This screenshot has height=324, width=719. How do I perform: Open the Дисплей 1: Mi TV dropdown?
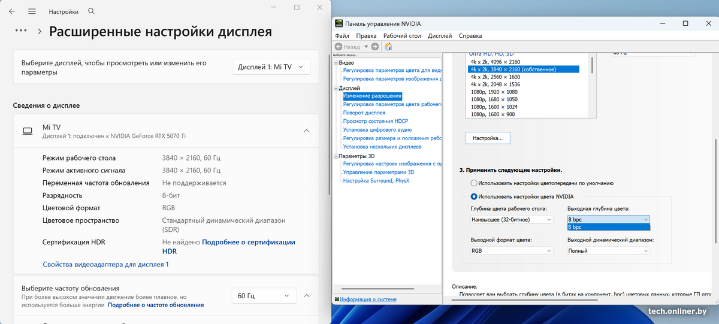(271, 67)
